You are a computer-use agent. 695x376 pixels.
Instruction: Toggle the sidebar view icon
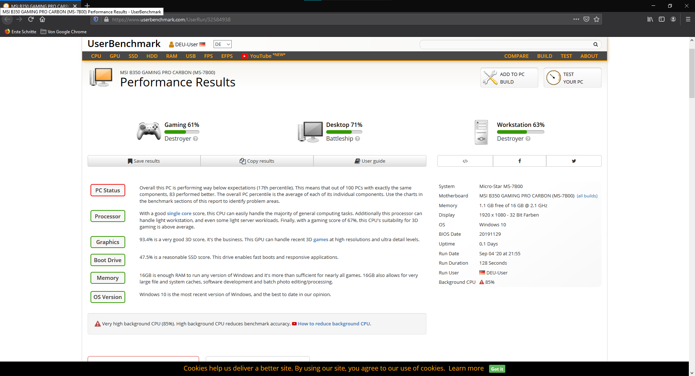coord(662,19)
